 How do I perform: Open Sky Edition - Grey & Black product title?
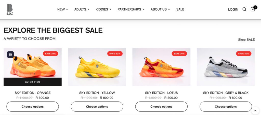226,93
